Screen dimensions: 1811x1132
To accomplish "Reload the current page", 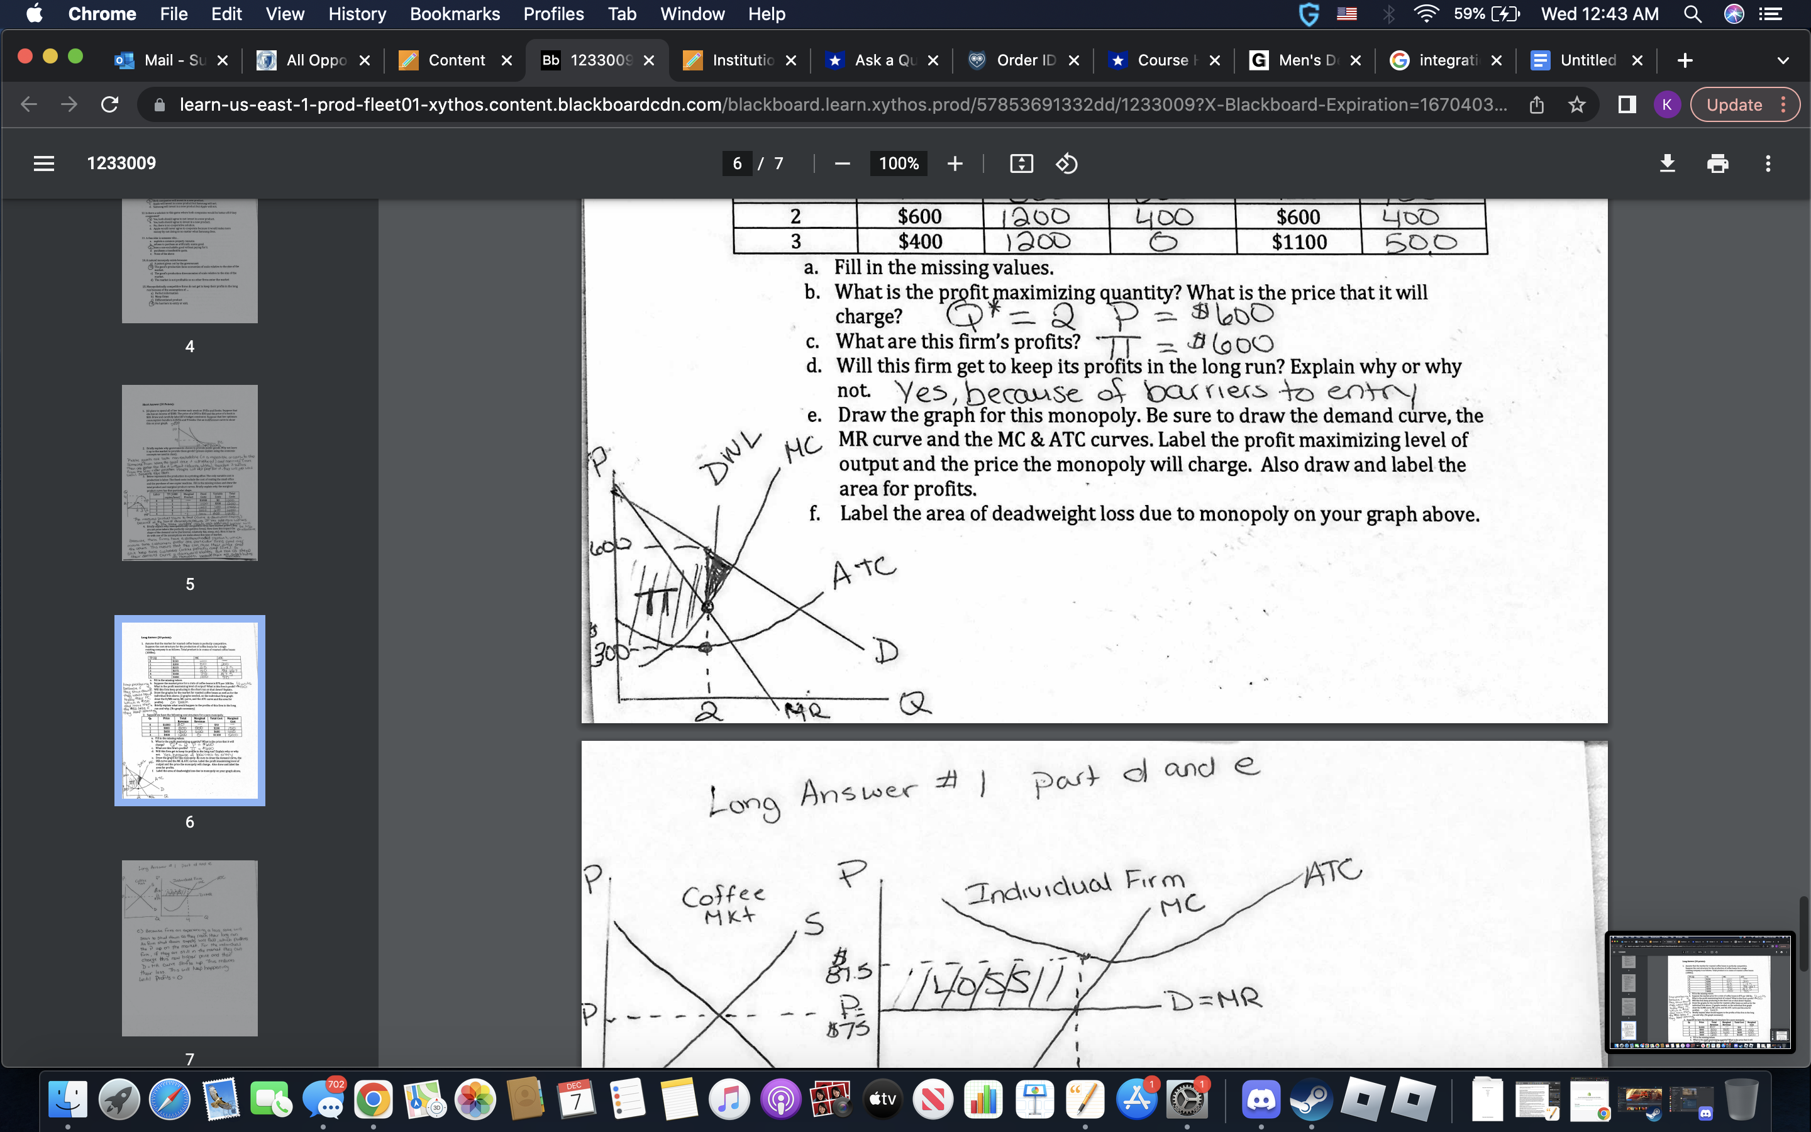I will point(109,105).
